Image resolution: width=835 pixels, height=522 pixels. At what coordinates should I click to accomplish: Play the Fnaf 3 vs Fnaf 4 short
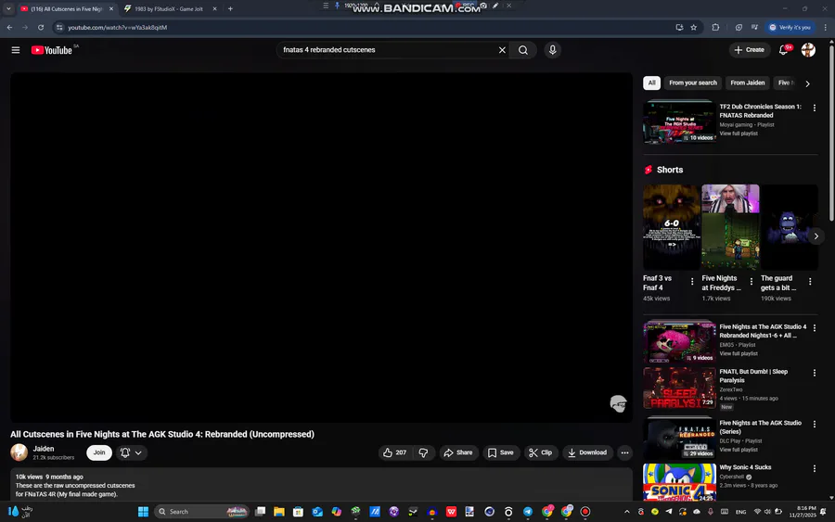(x=671, y=226)
